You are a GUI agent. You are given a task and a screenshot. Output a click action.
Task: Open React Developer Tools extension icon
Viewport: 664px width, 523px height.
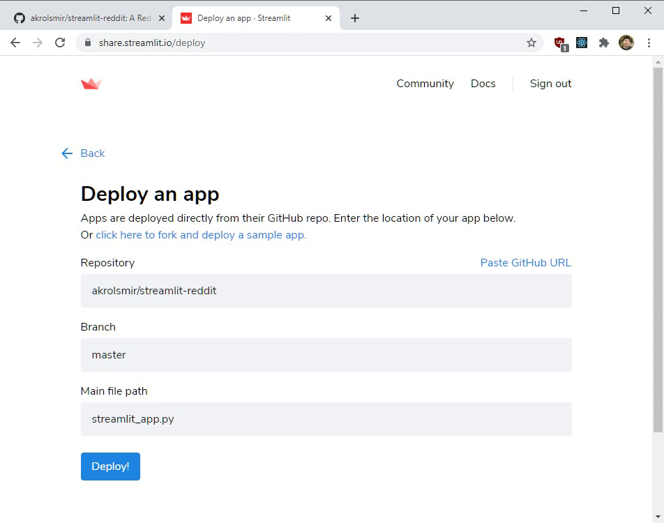pyautogui.click(x=582, y=43)
